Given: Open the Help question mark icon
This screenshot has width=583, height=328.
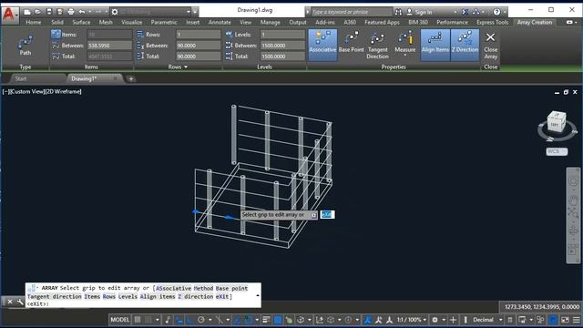Looking at the screenshot, I should (496, 12).
